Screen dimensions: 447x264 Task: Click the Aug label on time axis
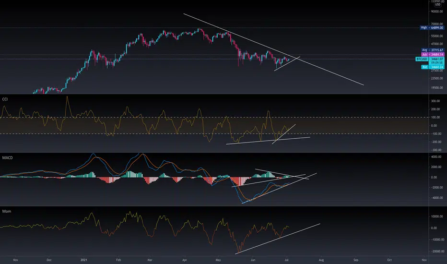point(321,260)
